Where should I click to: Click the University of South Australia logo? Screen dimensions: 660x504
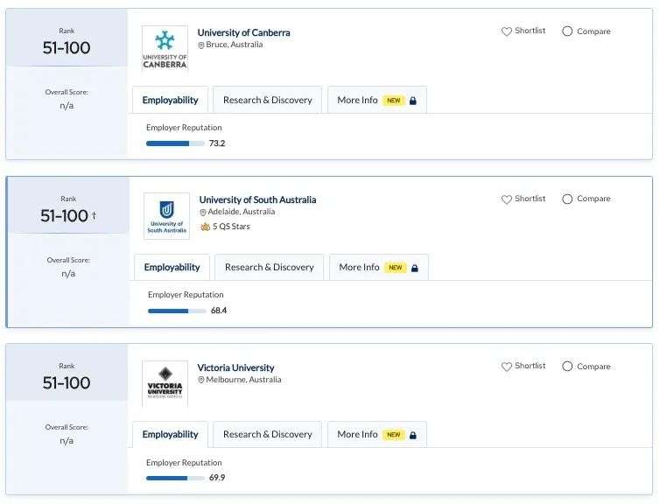point(166,216)
